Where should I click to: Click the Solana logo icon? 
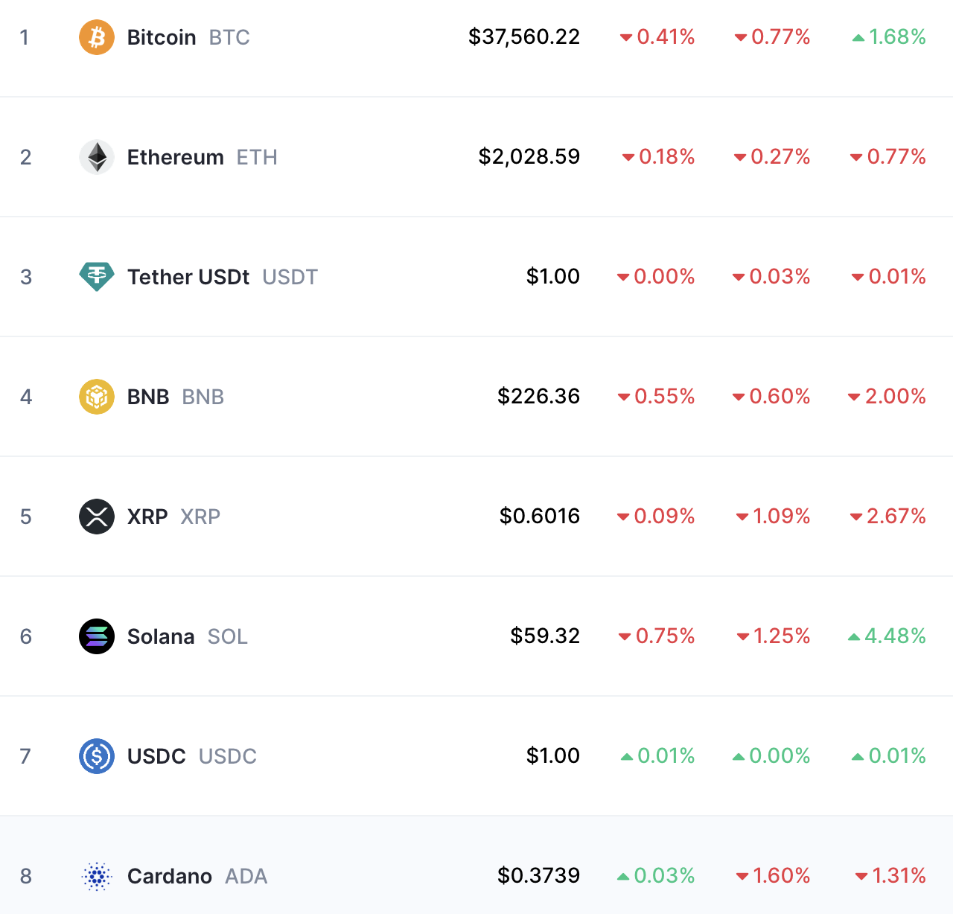pos(97,636)
